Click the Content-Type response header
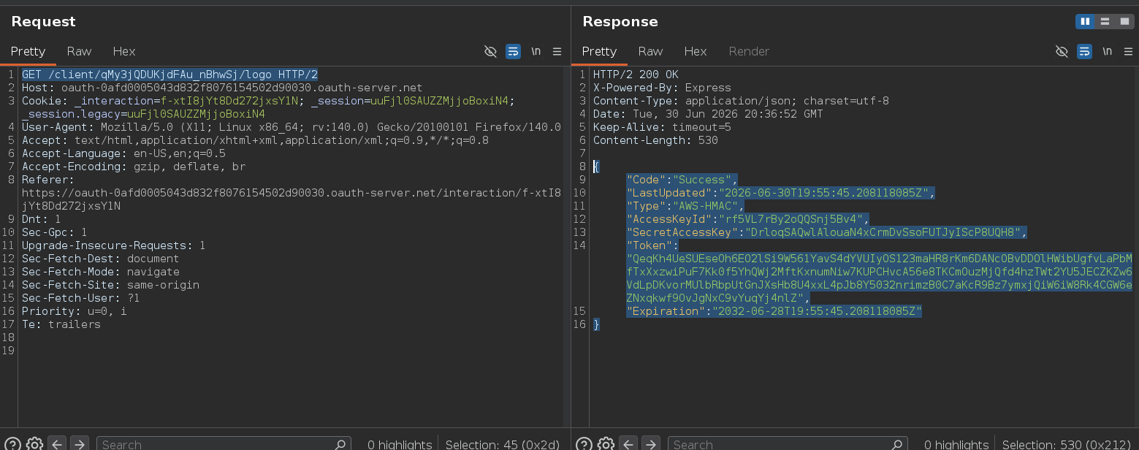The width and height of the screenshot is (1139, 450). pyautogui.click(x=741, y=101)
